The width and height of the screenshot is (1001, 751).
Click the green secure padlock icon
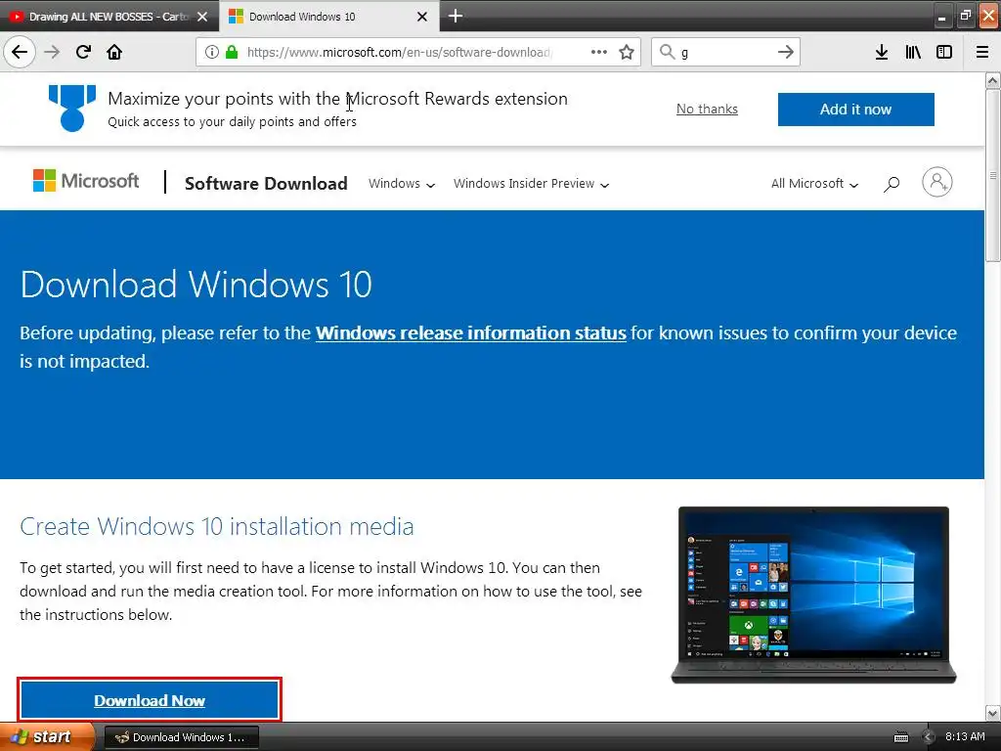pyautogui.click(x=232, y=52)
